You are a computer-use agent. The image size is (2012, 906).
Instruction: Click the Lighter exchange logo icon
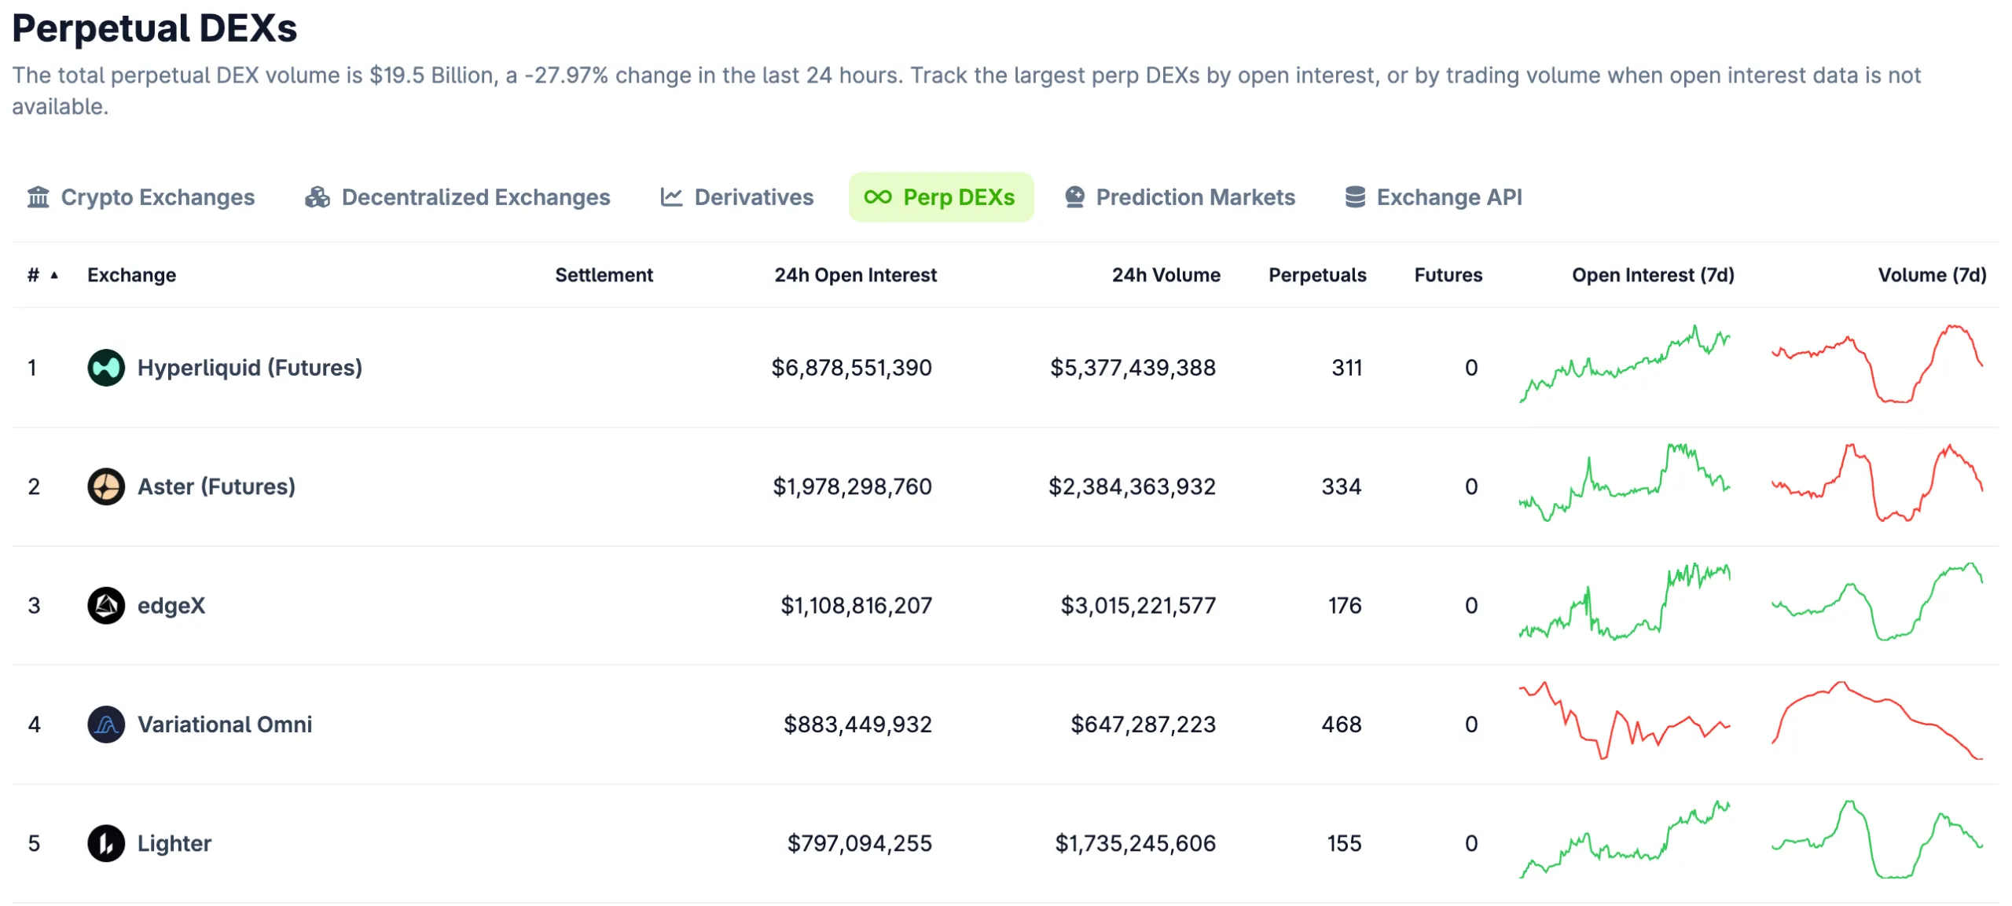click(106, 843)
